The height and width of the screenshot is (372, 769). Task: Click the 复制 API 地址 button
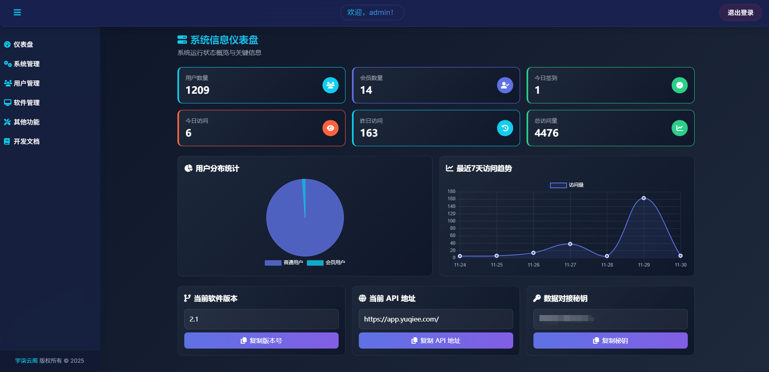[436, 340]
